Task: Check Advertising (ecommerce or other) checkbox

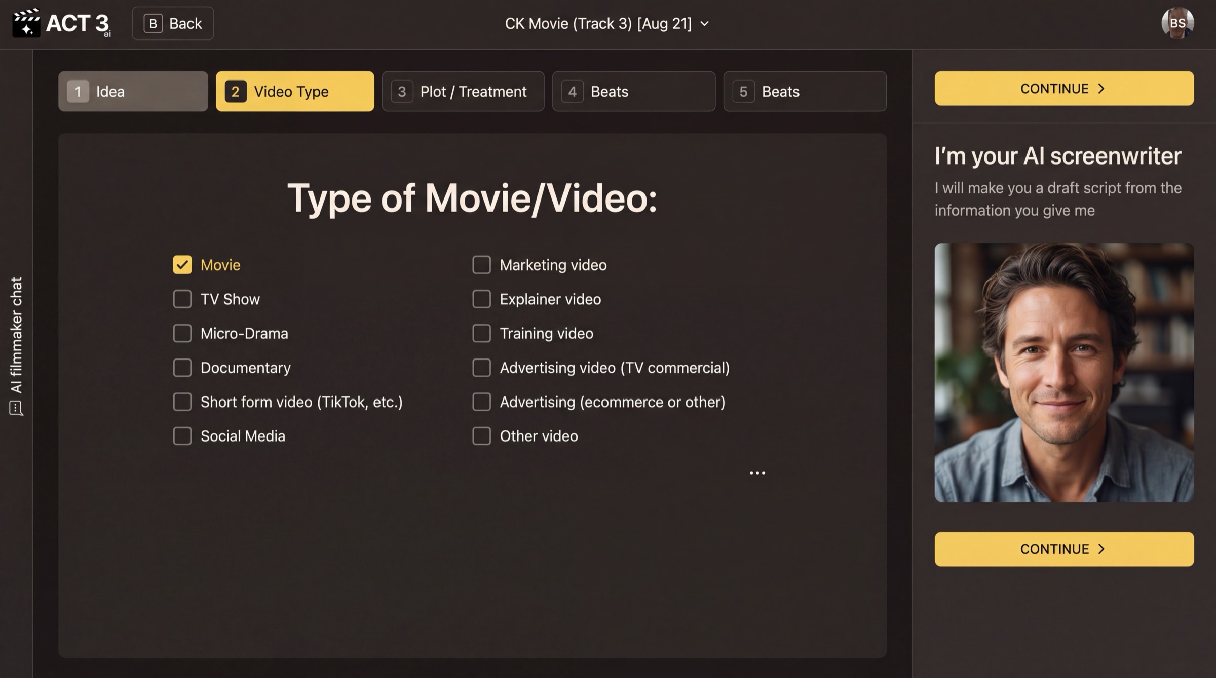Action: (x=481, y=402)
